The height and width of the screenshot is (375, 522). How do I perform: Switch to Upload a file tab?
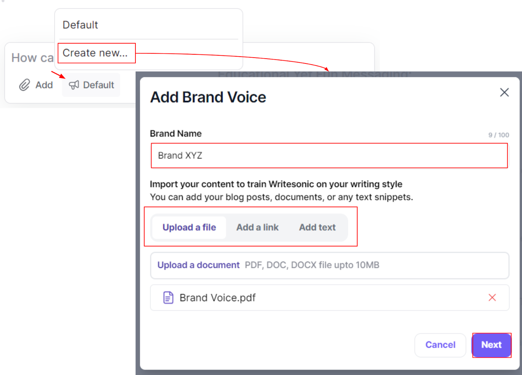189,227
